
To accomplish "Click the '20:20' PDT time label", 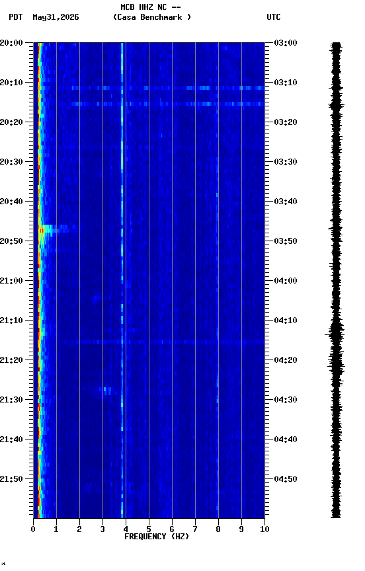I will 11,122.
